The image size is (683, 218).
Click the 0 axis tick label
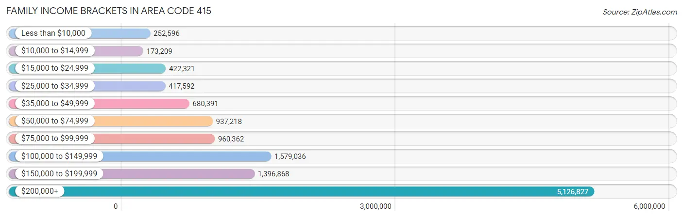(x=116, y=206)
